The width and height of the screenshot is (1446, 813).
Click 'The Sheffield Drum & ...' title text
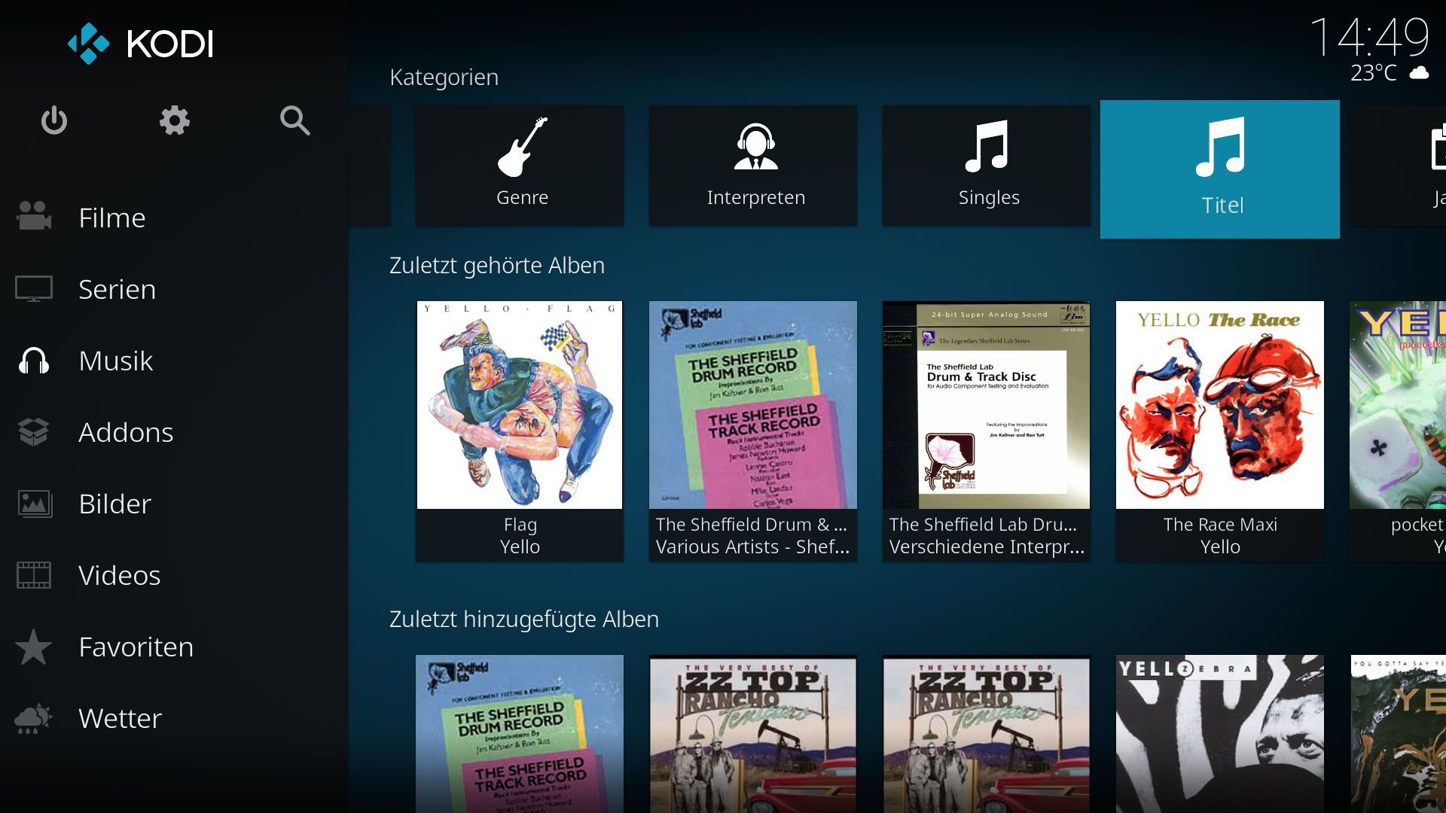752,524
